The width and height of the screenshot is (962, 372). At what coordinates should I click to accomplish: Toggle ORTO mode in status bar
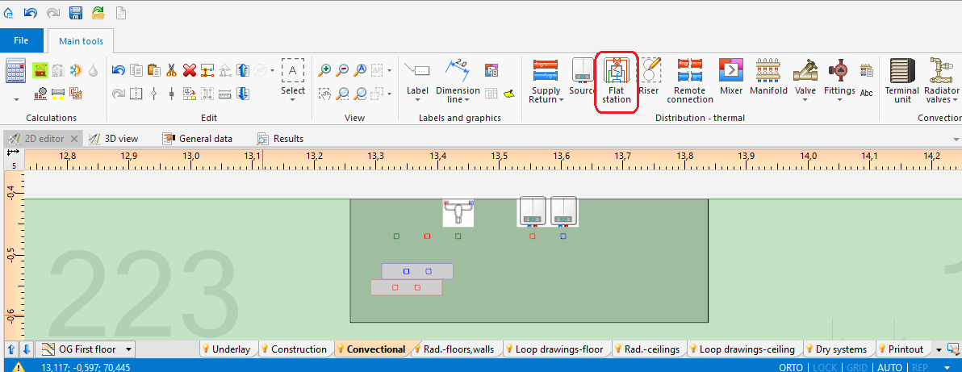click(791, 367)
